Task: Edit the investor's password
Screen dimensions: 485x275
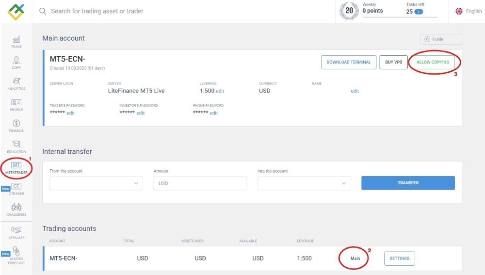Action: (141, 113)
